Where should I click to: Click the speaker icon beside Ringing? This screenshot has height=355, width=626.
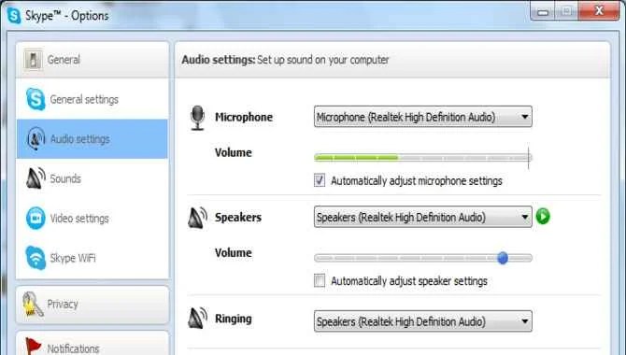(198, 319)
